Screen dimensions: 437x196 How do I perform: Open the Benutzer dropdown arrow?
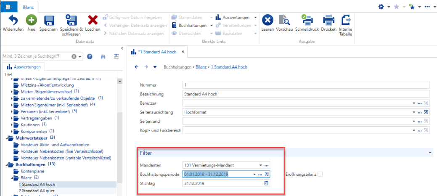414,103
